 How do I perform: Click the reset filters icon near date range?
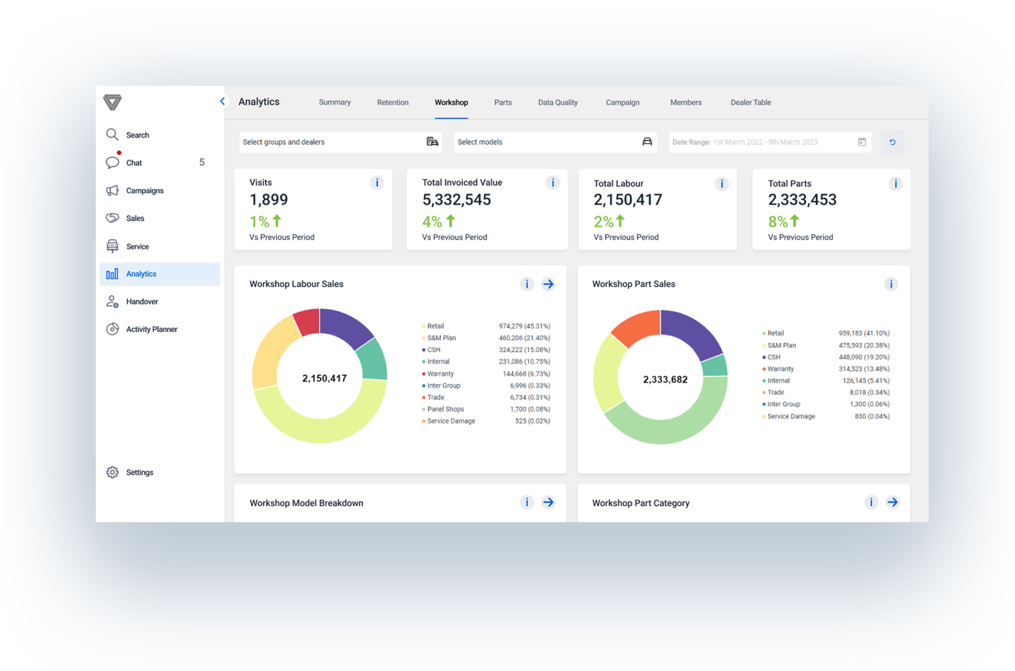[x=892, y=142]
